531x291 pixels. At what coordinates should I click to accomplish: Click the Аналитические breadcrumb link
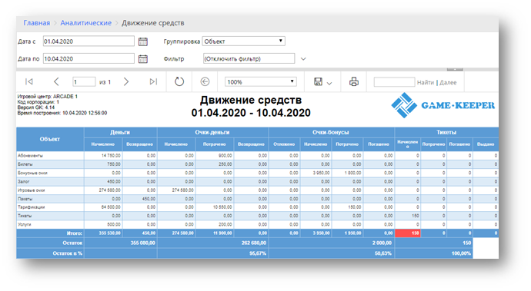[x=85, y=23]
